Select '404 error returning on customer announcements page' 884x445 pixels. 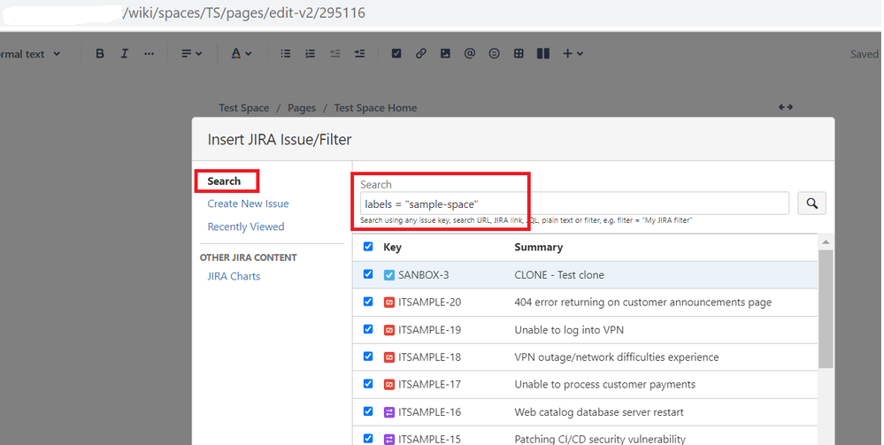(x=642, y=303)
